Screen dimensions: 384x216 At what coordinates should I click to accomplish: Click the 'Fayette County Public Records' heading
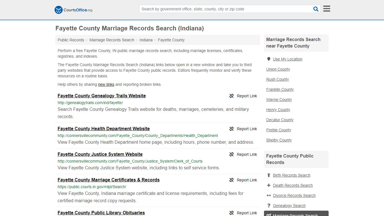(296, 159)
